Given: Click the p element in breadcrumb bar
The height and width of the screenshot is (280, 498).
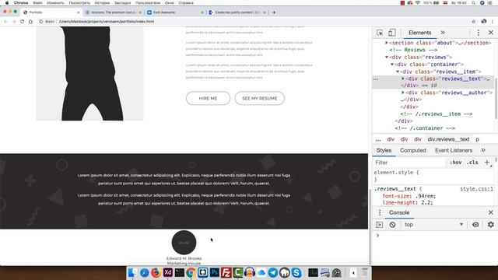Looking at the screenshot, I should tap(477, 139).
